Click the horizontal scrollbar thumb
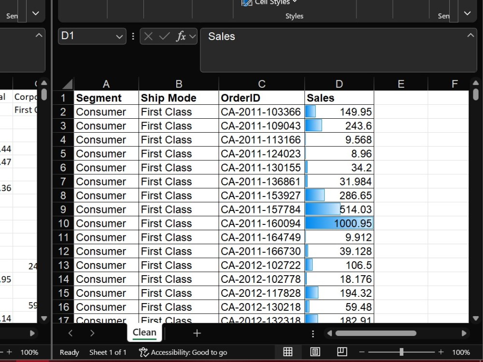The height and width of the screenshot is (362, 483). click(x=376, y=334)
